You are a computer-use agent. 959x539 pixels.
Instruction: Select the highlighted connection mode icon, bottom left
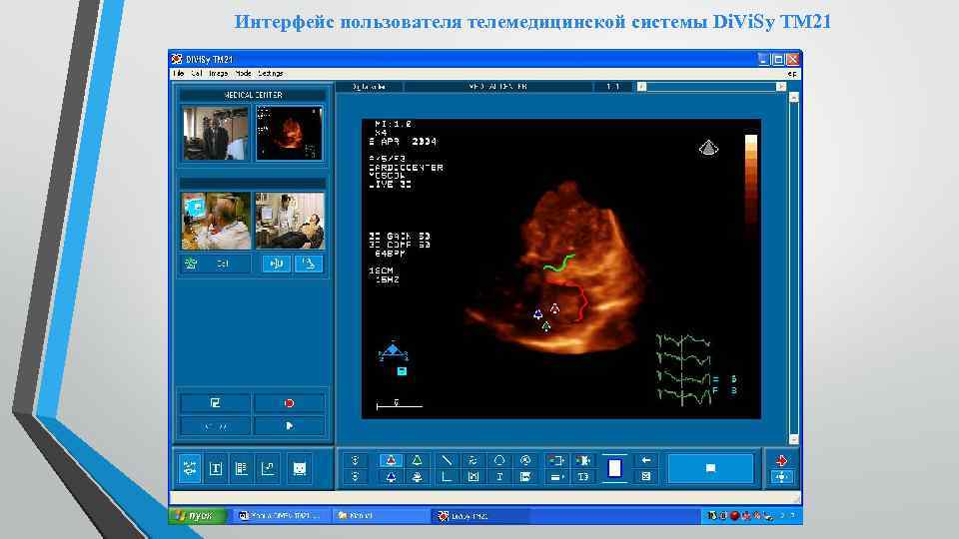(190, 469)
